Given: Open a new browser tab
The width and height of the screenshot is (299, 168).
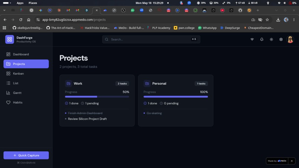Looking at the screenshot, I should coord(257,10).
